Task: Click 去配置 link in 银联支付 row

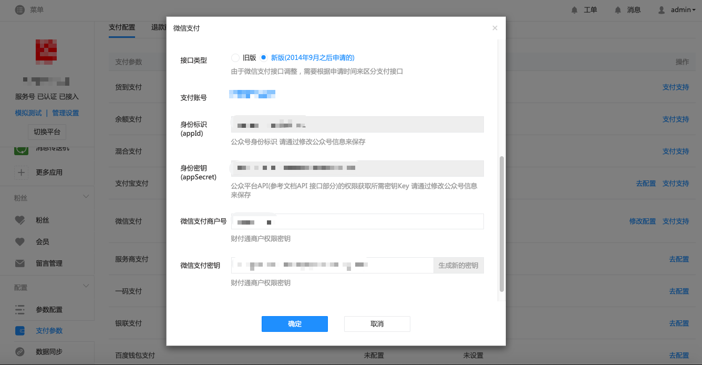Action: coord(679,323)
